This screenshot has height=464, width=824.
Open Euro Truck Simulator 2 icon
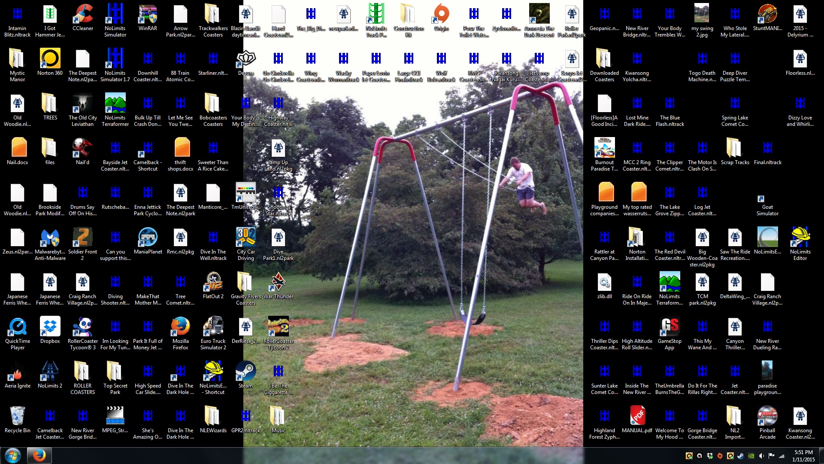pyautogui.click(x=213, y=327)
